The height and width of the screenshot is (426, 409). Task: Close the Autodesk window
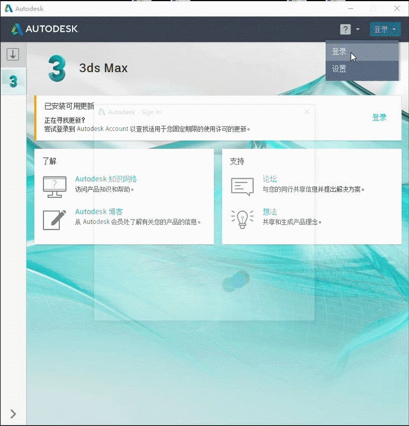[x=397, y=8]
